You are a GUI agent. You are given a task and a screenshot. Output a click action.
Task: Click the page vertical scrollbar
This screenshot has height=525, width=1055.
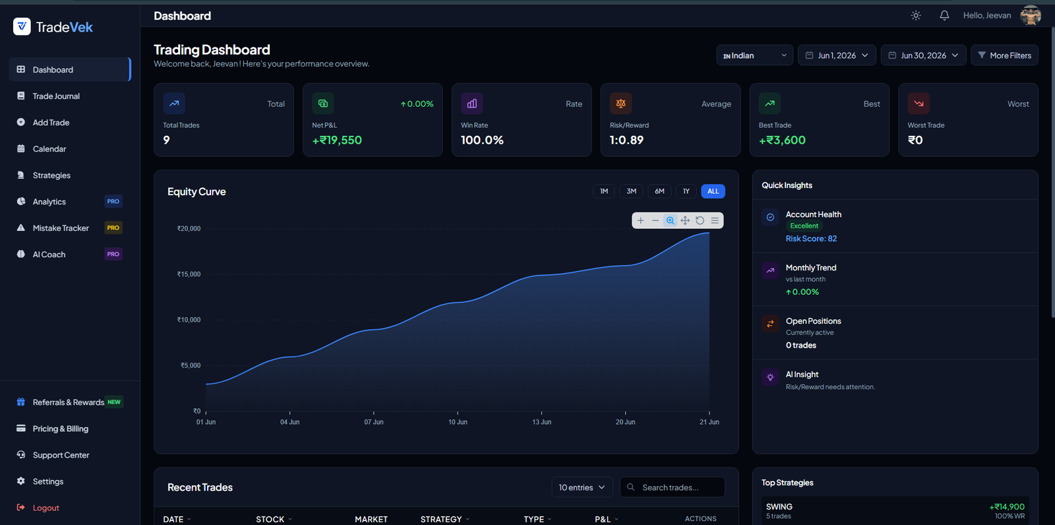pos(1052,171)
